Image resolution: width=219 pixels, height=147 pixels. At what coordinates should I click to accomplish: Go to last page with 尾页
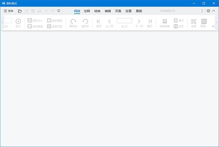[150, 23]
